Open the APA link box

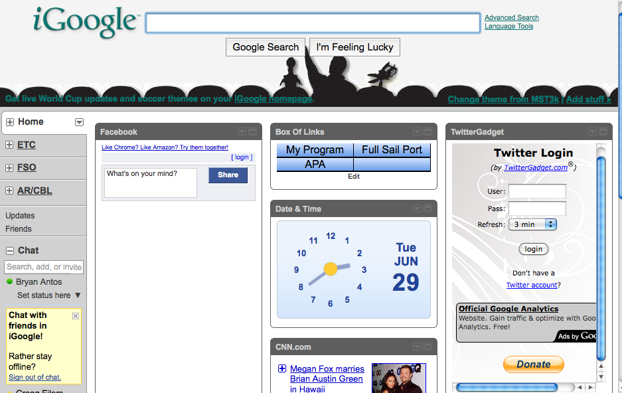click(x=315, y=164)
